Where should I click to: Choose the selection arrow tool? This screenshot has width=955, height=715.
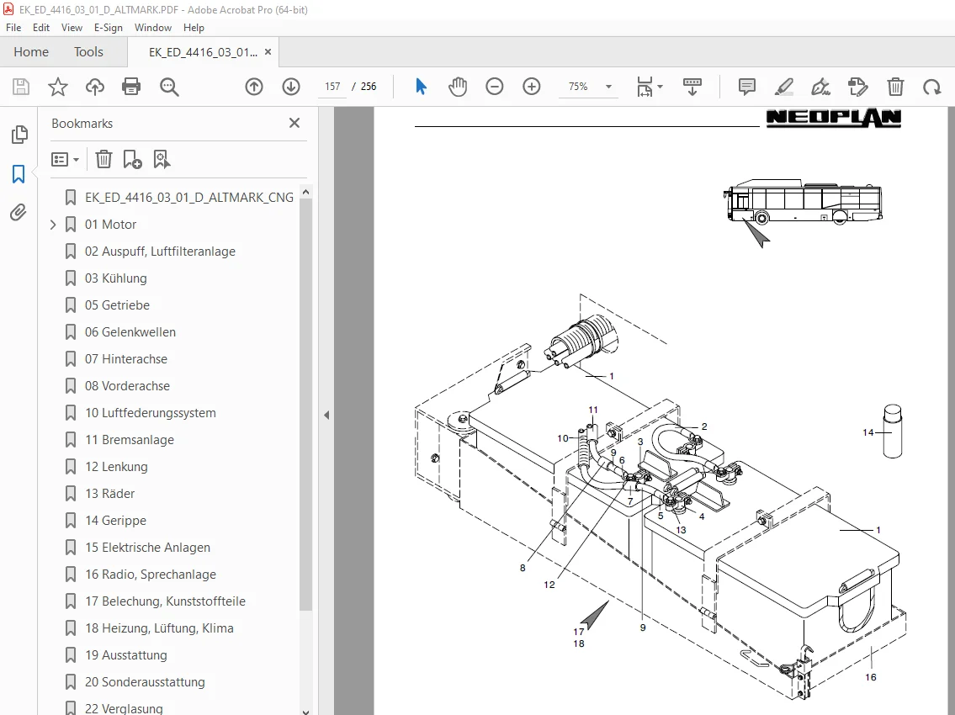[x=421, y=87]
